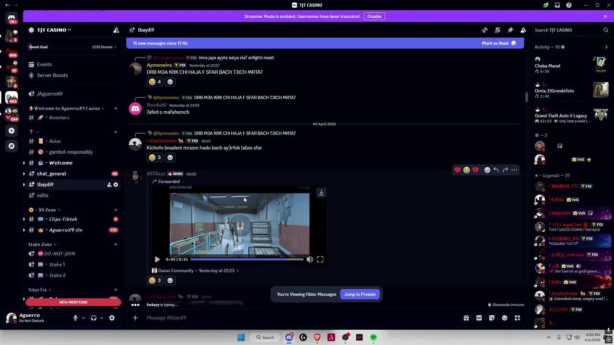The width and height of the screenshot is (614, 345).
Task: Download the forwarded video
Action: 321,193
